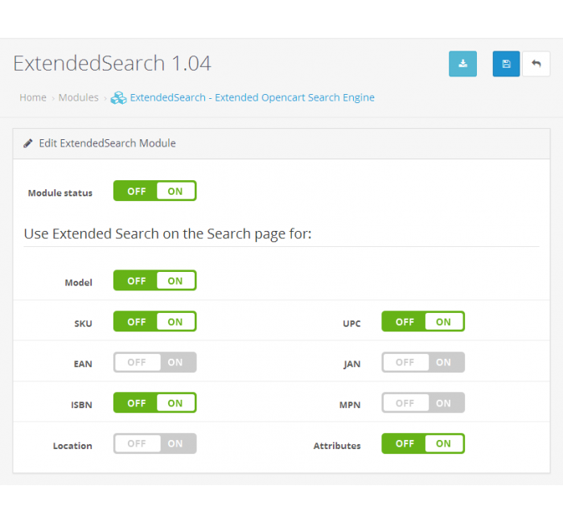
Task: Toggle the UPC search switch
Action: click(x=423, y=321)
